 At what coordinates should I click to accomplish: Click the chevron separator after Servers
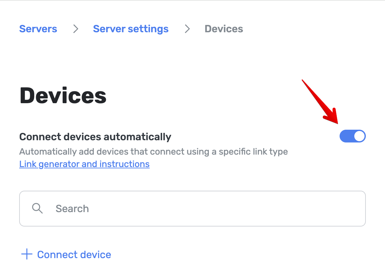(x=75, y=29)
